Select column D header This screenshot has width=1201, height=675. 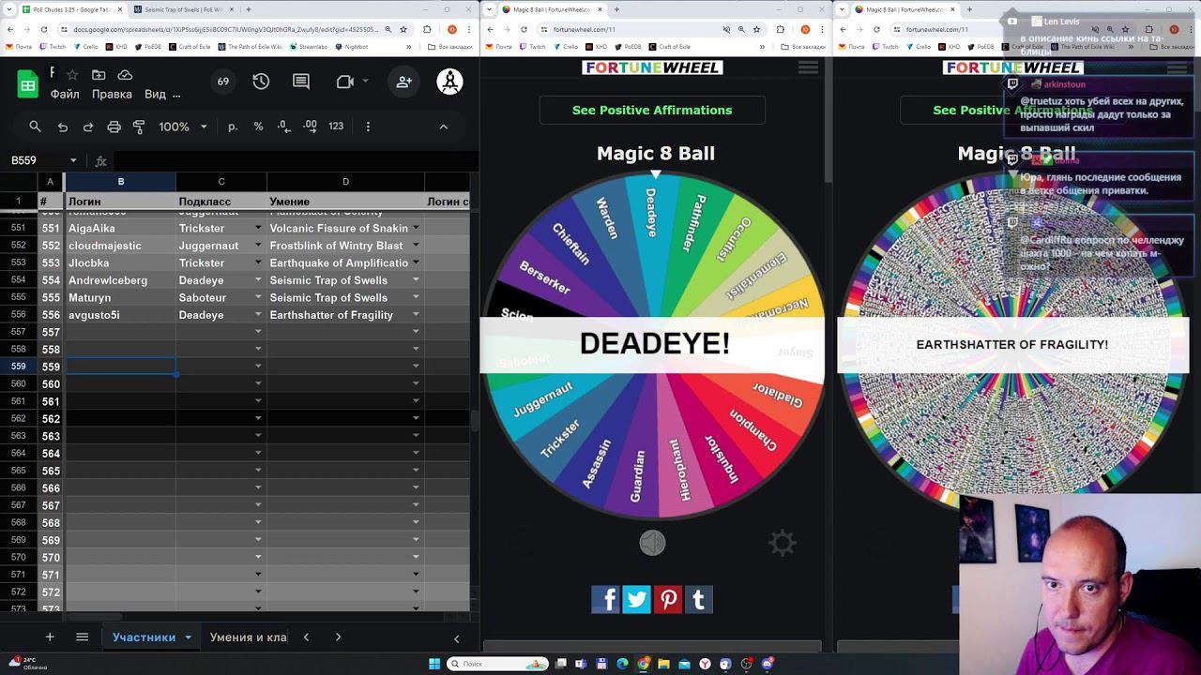345,182
